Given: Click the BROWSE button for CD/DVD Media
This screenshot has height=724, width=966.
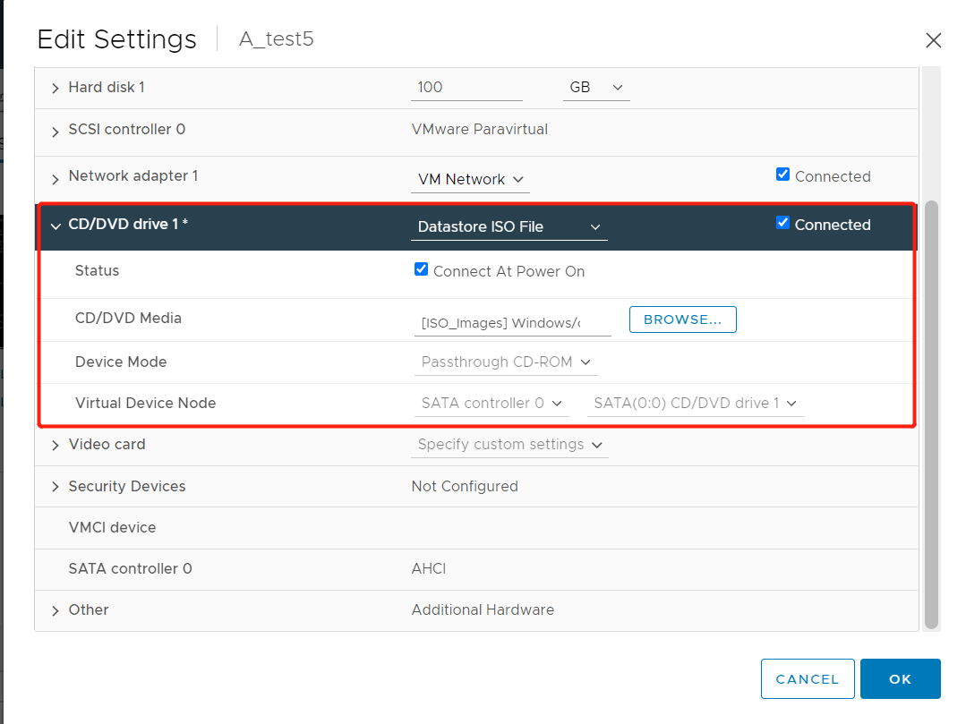Looking at the screenshot, I should pos(682,319).
